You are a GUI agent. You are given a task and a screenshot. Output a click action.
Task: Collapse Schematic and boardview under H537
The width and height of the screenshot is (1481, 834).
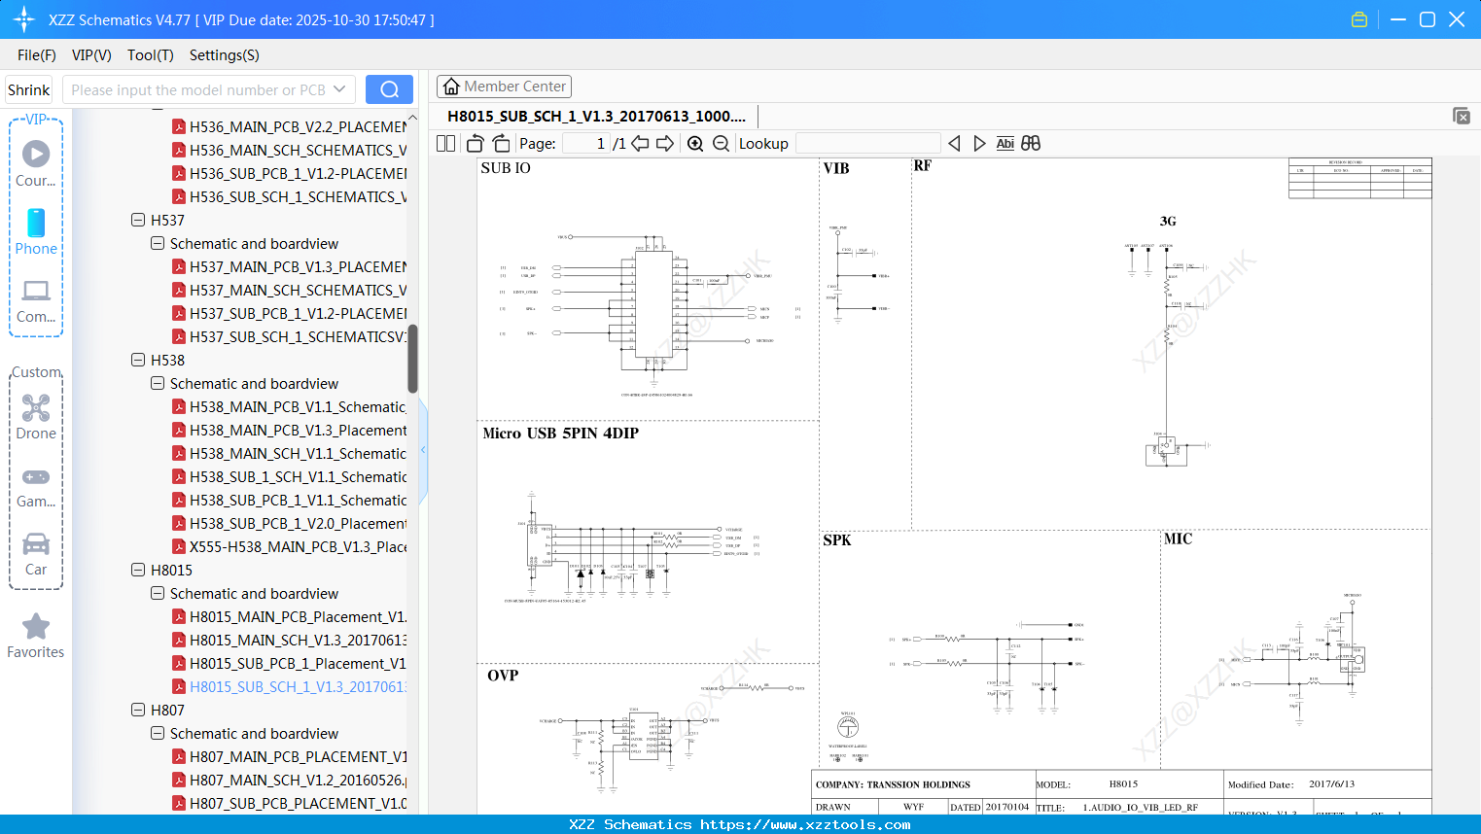pyautogui.click(x=157, y=243)
